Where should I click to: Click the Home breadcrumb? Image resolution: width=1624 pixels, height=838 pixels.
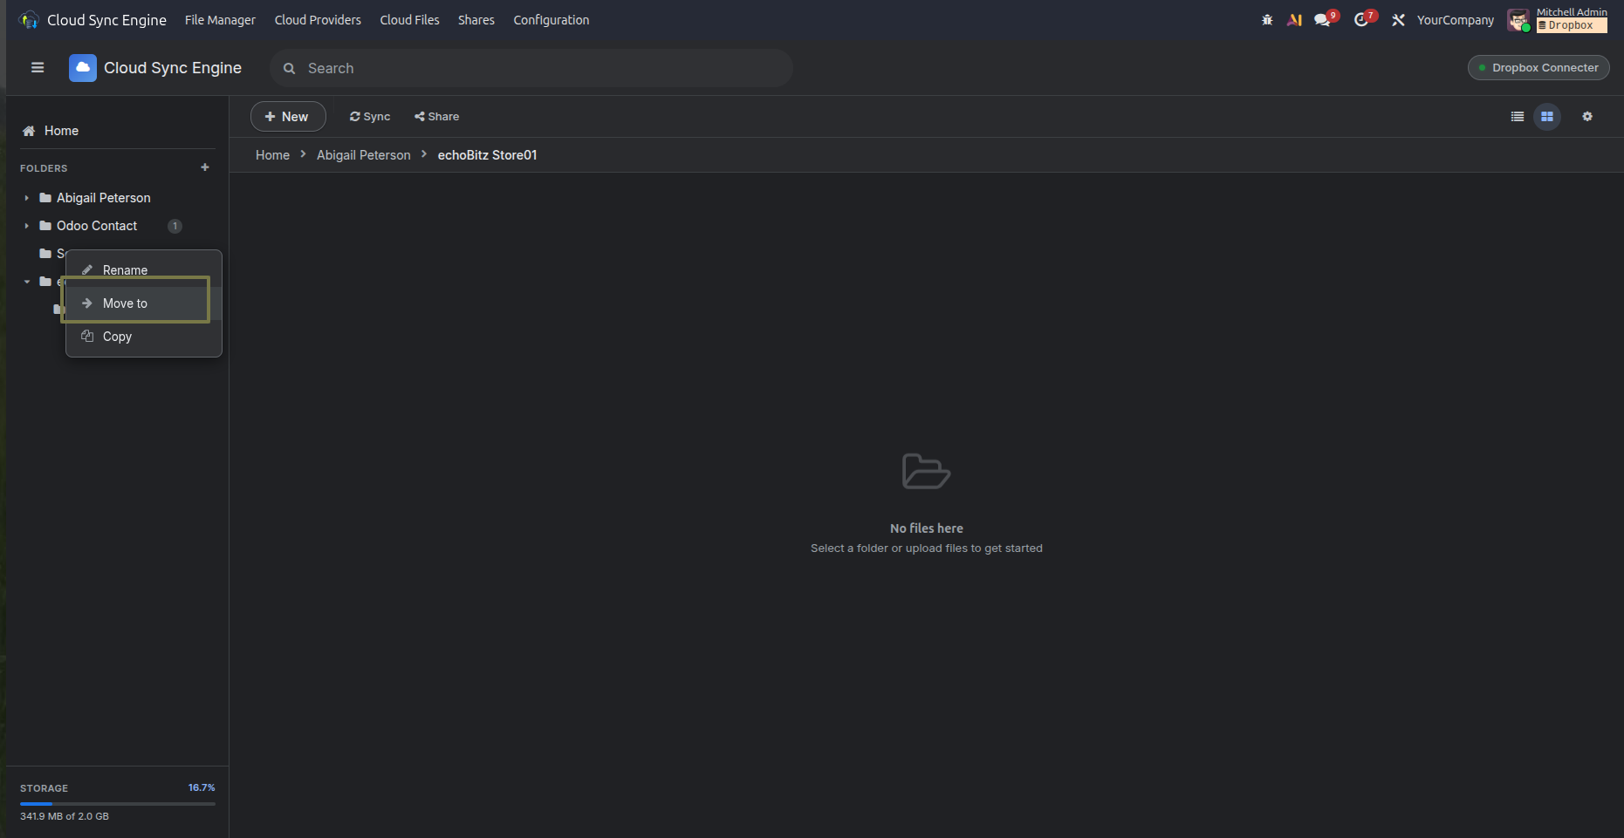click(272, 155)
